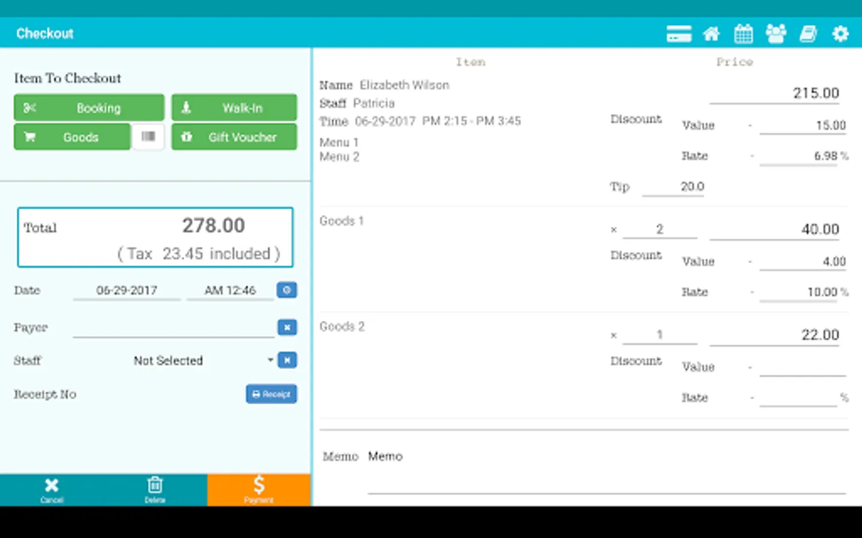Select the Menu 1 line
862x538 pixels.
coord(339,142)
